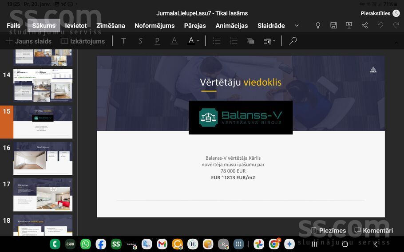Viewport: 404px width, 252px height.
Task: Open the shapes arrange icon
Action: click(250, 41)
